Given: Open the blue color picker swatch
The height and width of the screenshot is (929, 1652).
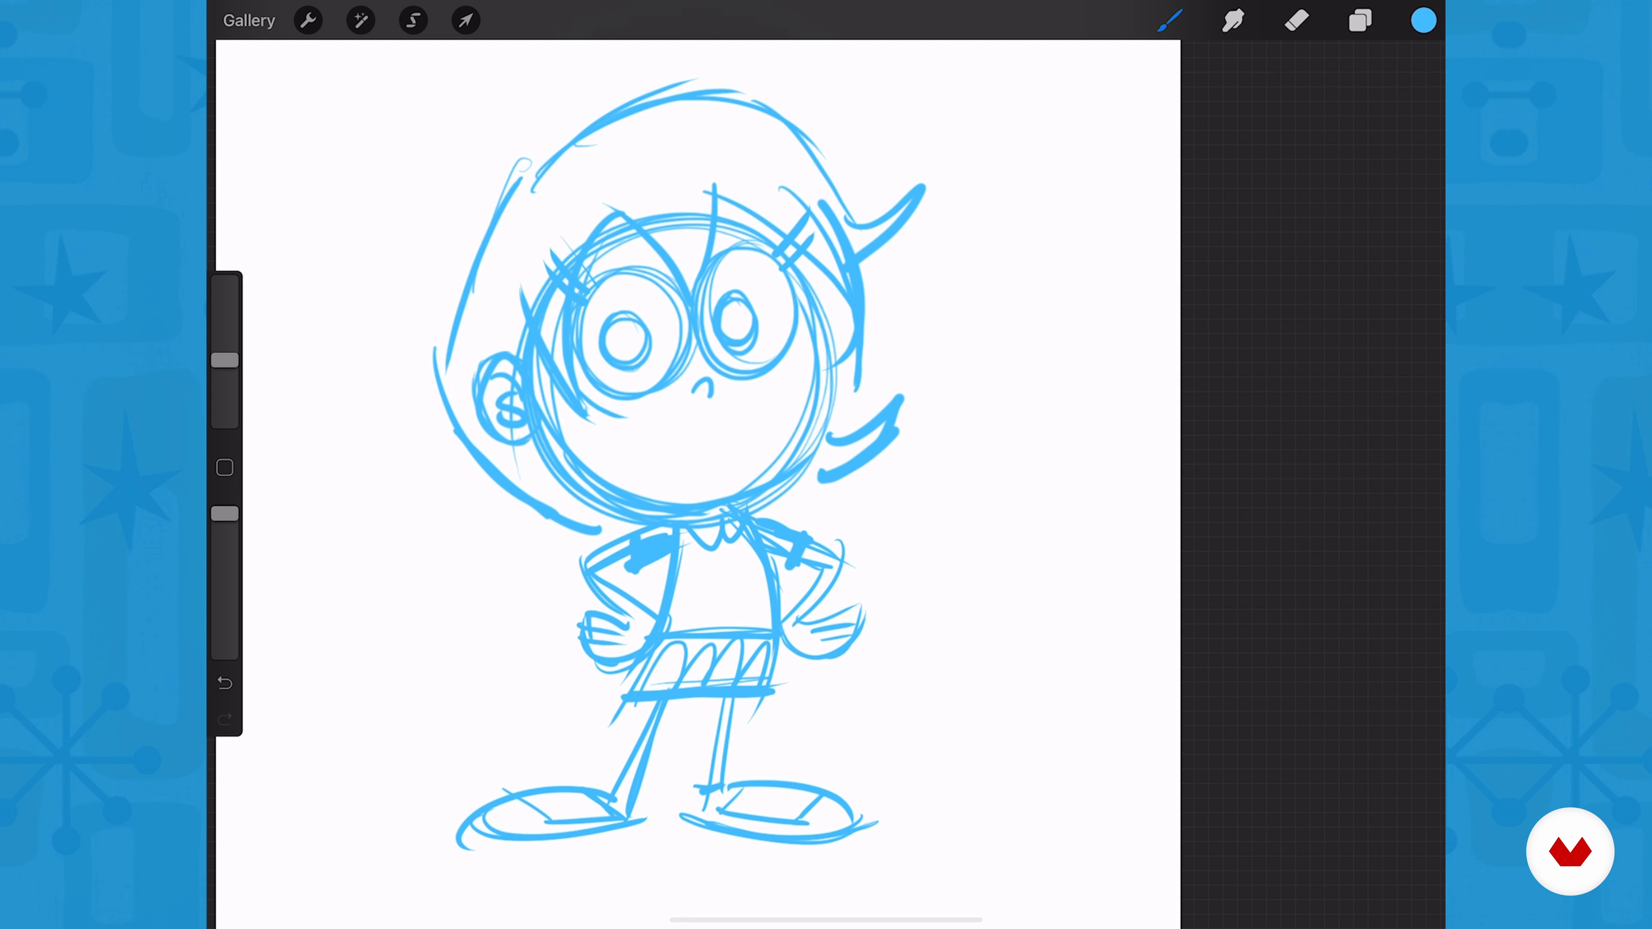Looking at the screenshot, I should pyautogui.click(x=1423, y=21).
